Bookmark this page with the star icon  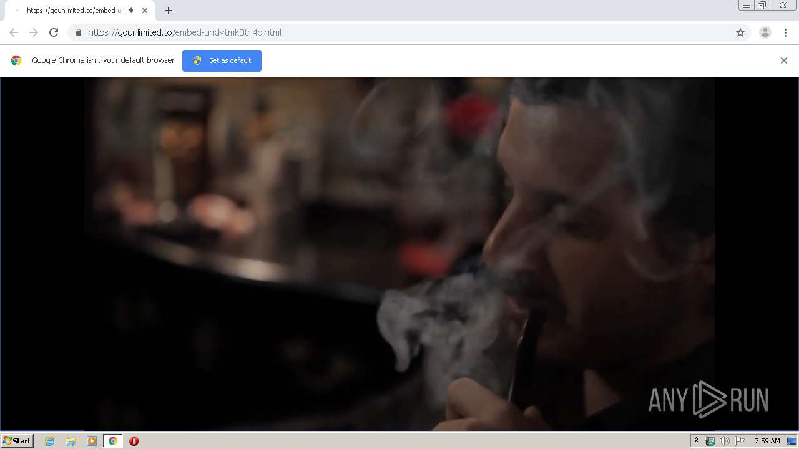[x=740, y=32]
